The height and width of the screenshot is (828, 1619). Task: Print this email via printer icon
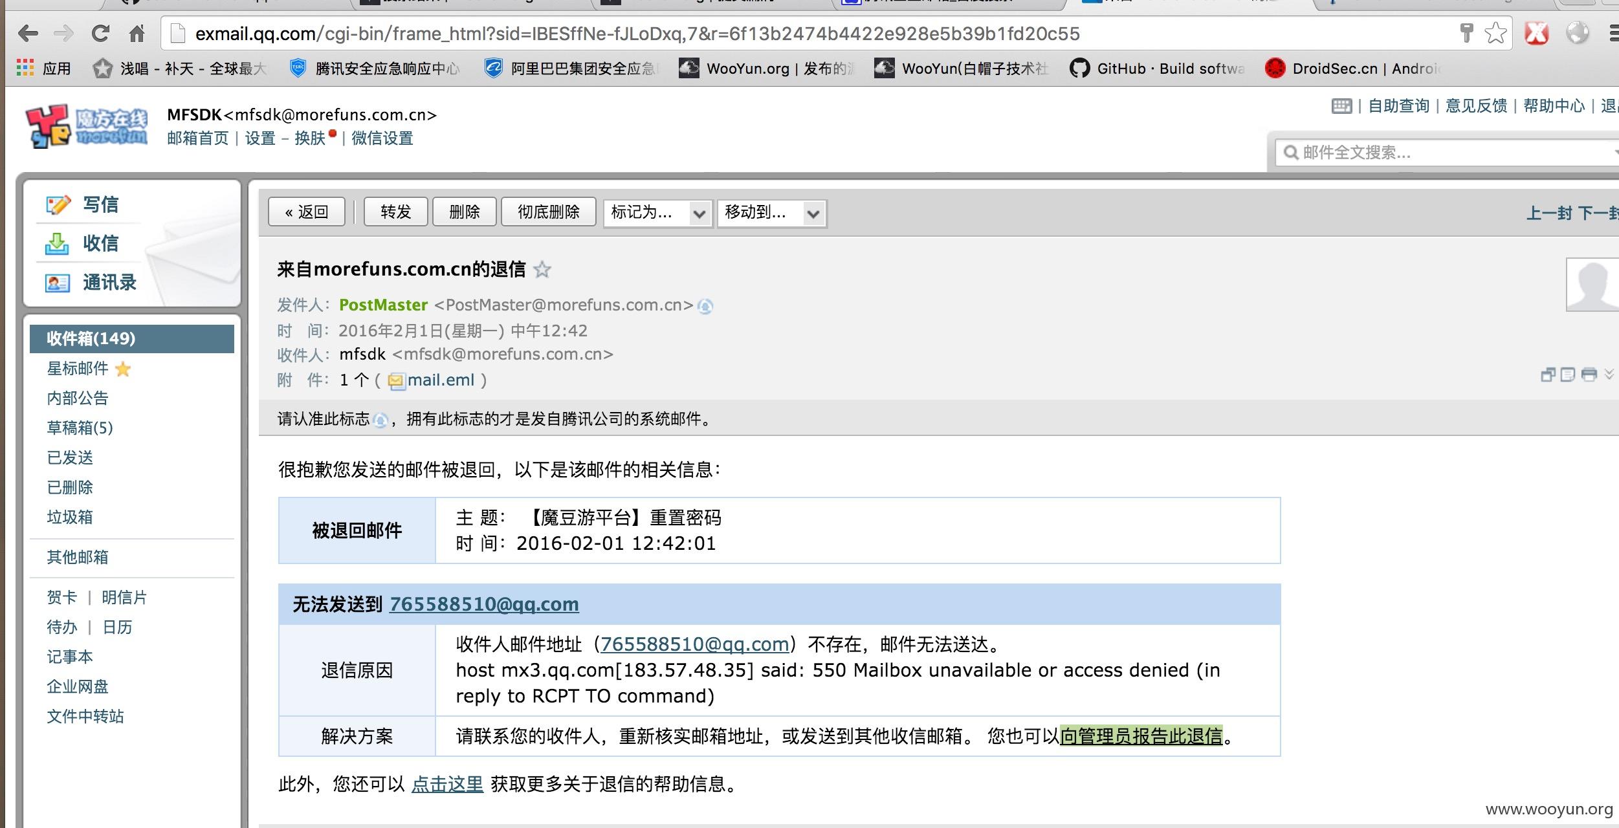[x=1589, y=374]
